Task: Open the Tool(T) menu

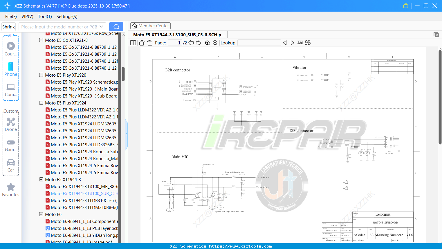Action: click(x=45, y=17)
